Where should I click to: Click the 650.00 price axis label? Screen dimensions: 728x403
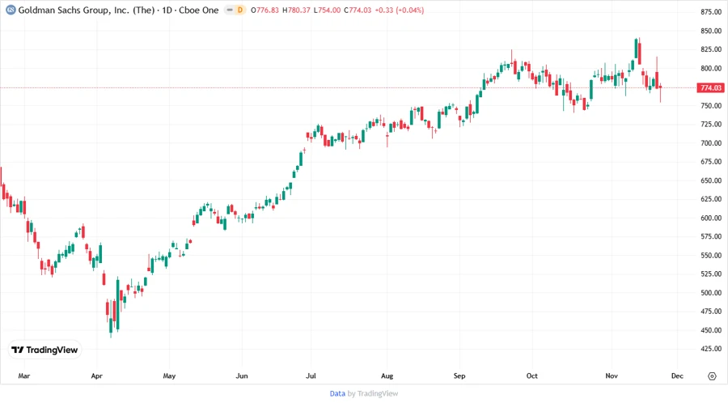[x=711, y=180]
